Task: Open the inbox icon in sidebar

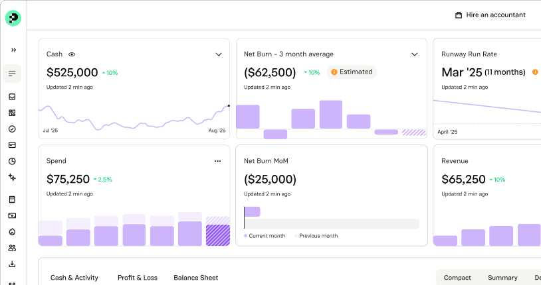Action: click(x=12, y=97)
